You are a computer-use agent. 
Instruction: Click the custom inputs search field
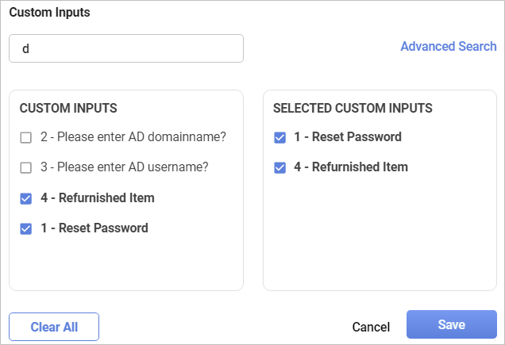pyautogui.click(x=125, y=48)
